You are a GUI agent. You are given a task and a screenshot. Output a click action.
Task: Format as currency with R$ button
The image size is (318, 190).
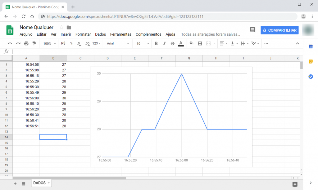[63, 43]
